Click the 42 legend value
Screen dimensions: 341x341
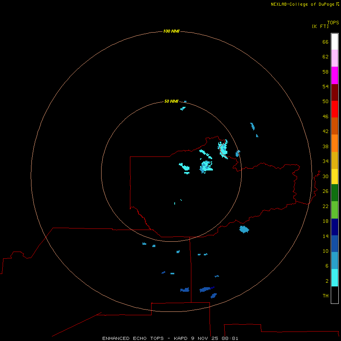pyautogui.click(x=325, y=131)
